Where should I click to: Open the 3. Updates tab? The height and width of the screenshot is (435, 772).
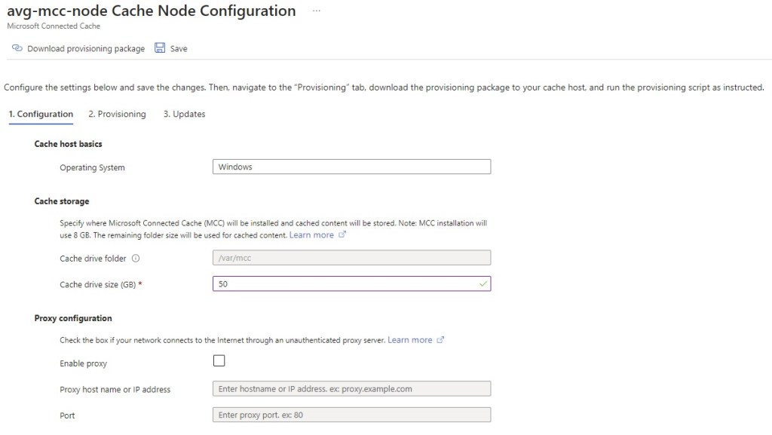pyautogui.click(x=184, y=114)
